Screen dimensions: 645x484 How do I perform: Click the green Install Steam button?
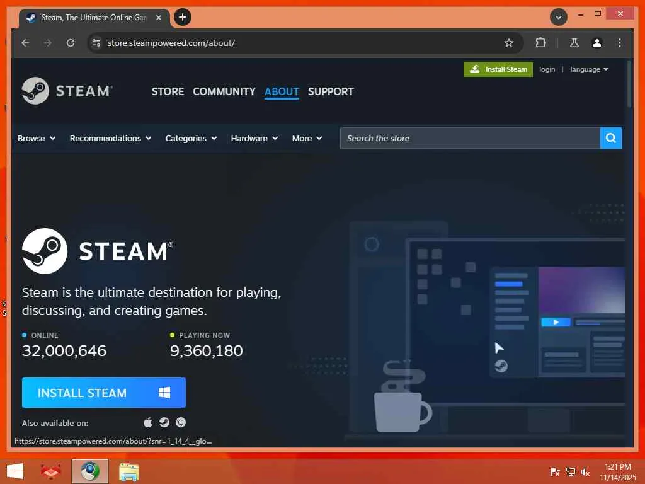coord(498,69)
